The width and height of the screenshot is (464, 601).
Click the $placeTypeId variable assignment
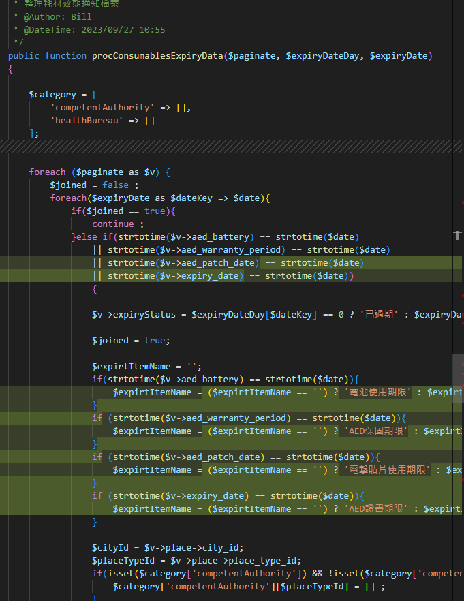tap(123, 560)
